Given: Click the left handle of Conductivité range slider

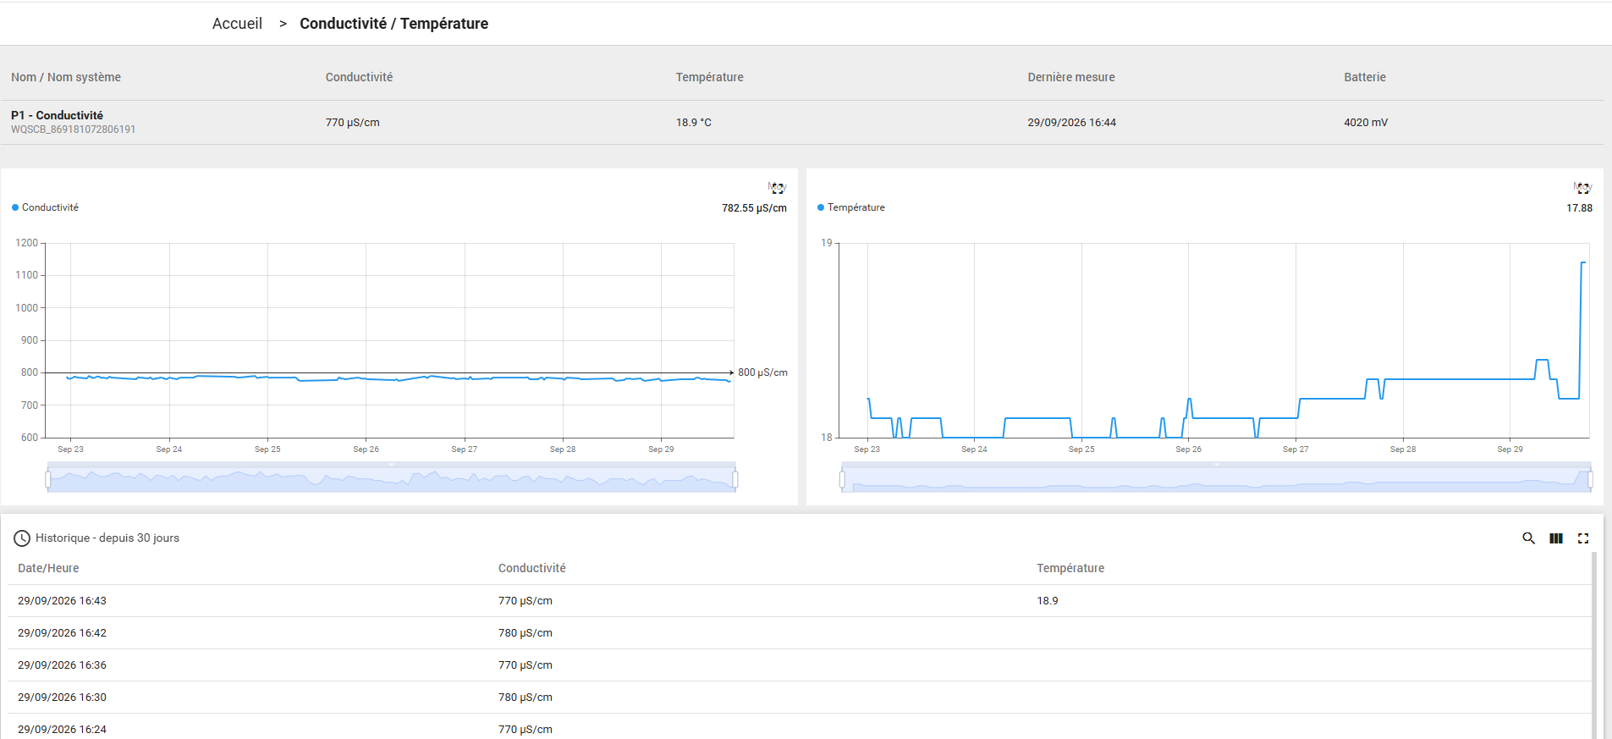Looking at the screenshot, I should click(48, 480).
